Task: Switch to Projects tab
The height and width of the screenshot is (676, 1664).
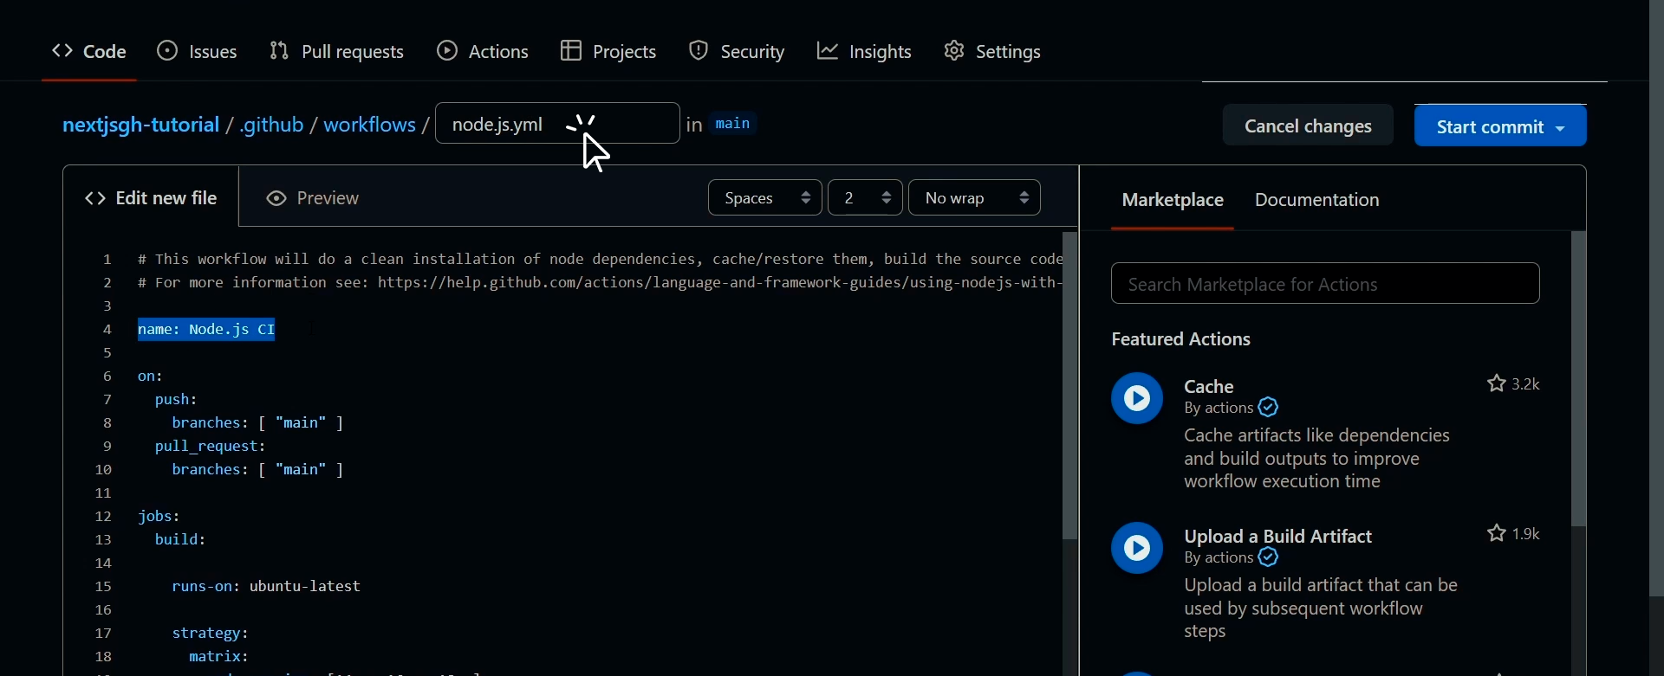Action: 608,52
